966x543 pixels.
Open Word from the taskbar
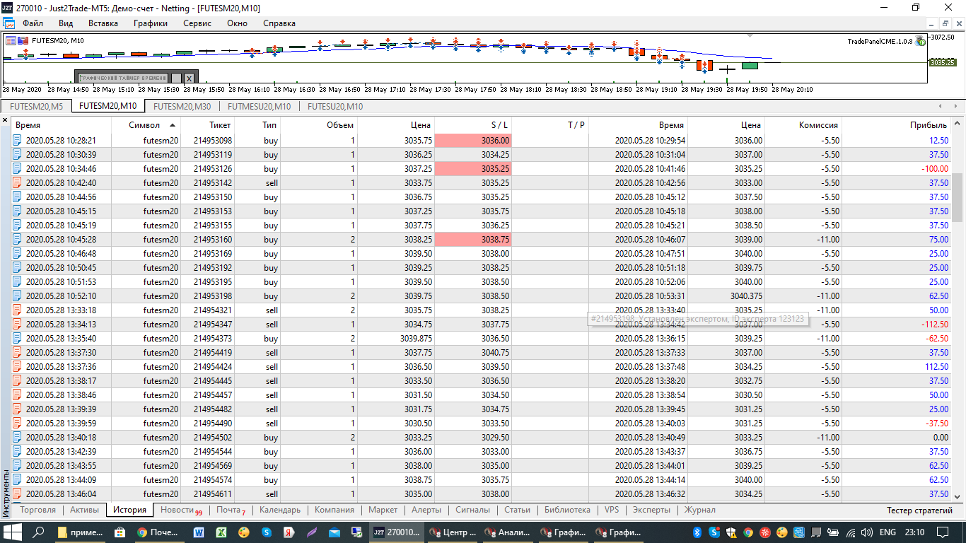coord(198,532)
